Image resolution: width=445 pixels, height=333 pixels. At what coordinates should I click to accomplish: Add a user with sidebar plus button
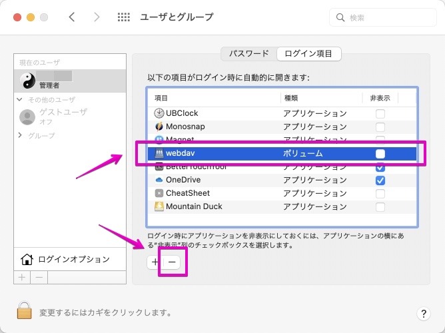click(x=22, y=277)
